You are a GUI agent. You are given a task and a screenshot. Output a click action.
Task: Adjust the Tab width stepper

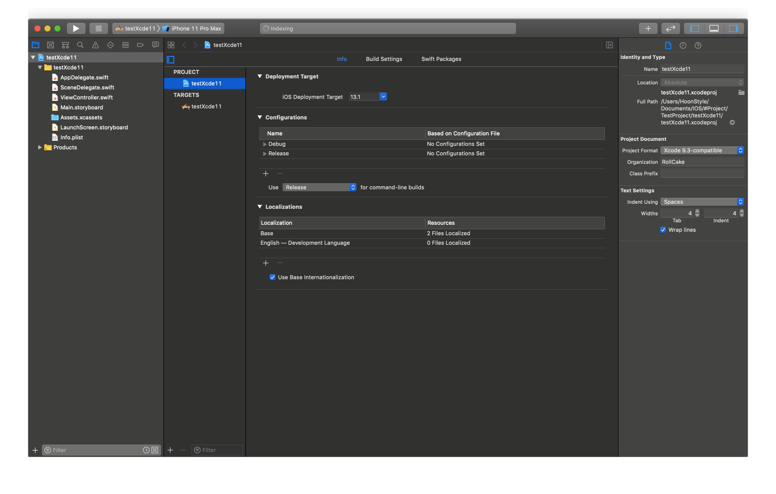tap(697, 213)
